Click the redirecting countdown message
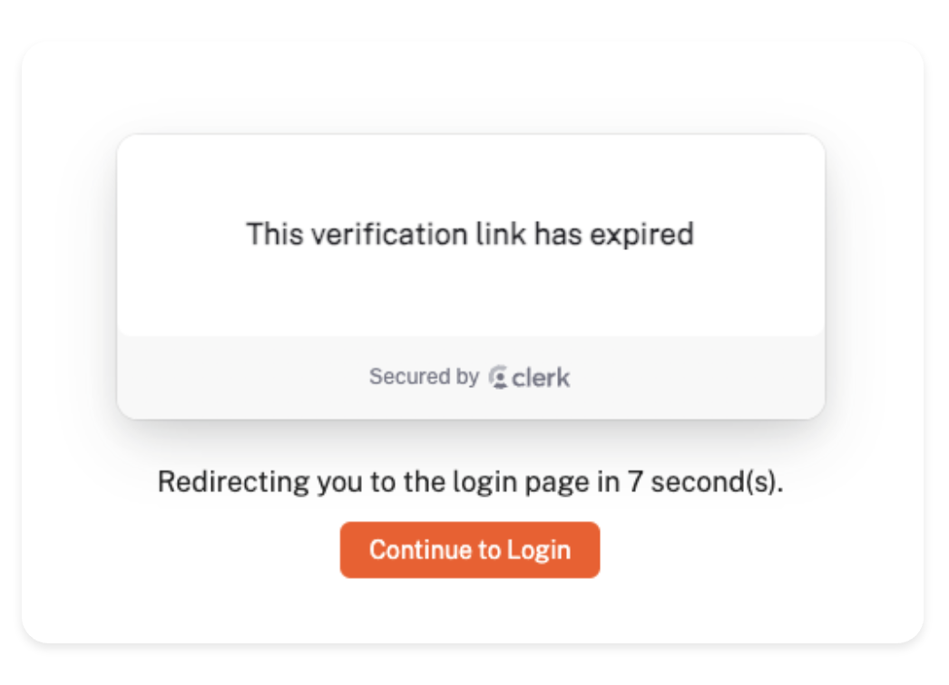 click(x=470, y=481)
